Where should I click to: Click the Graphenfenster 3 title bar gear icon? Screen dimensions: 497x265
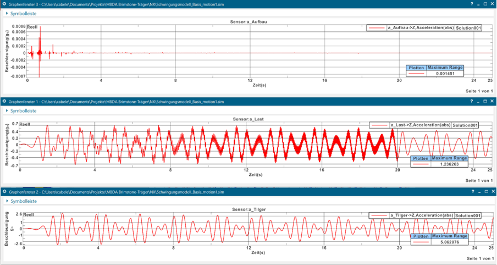point(4,4)
